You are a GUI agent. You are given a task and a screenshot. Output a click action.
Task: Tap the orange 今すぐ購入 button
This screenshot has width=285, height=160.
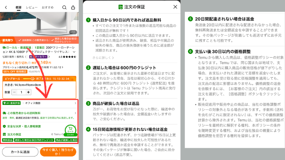point(58,152)
